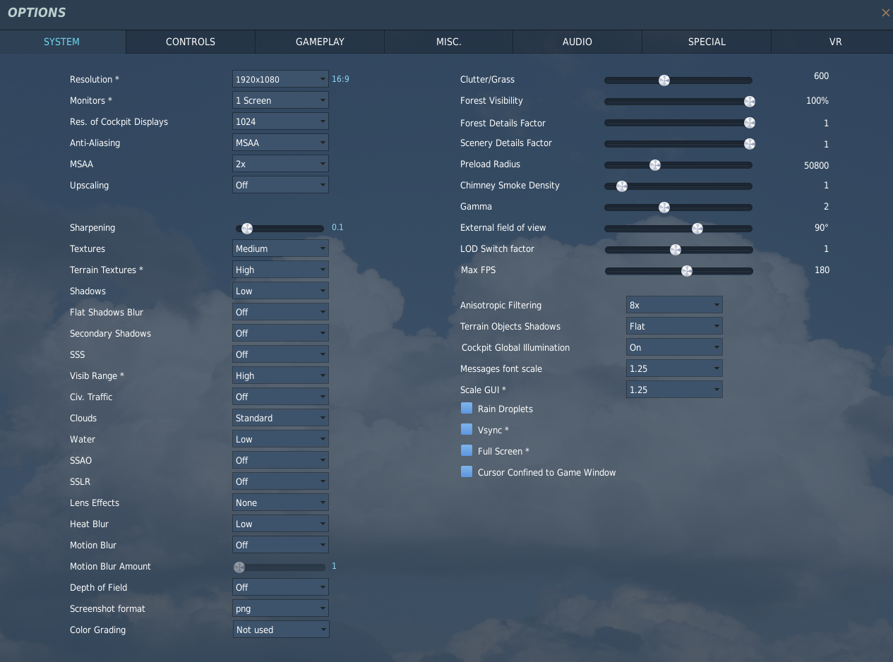
Task: Click the Sharpening slider handle
Action: 247,229
